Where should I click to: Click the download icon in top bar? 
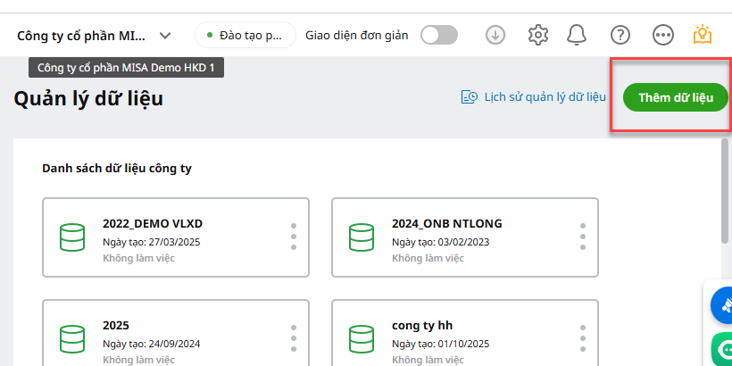495,35
